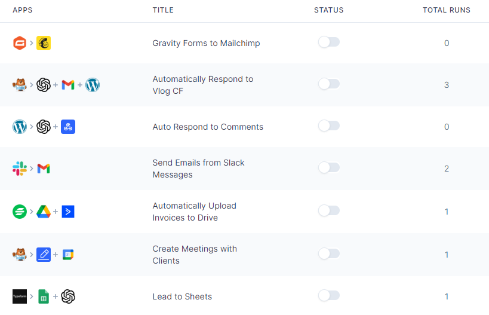
Task: Click the Google Drive icon
Action: click(44, 212)
